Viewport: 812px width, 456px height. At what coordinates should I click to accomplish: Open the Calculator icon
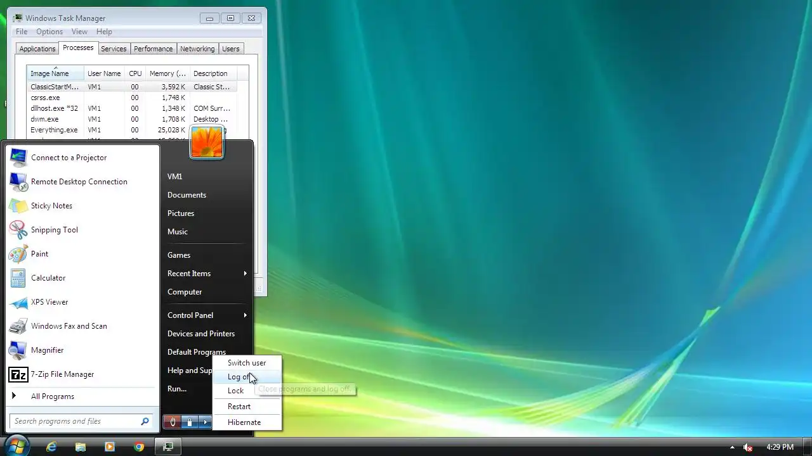pos(18,278)
